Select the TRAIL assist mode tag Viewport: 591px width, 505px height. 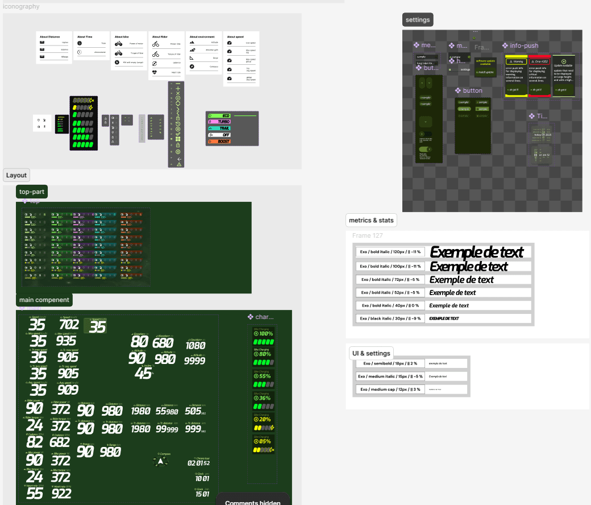[x=219, y=128]
